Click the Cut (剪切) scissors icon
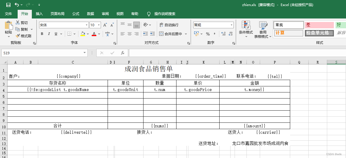 (18, 23)
